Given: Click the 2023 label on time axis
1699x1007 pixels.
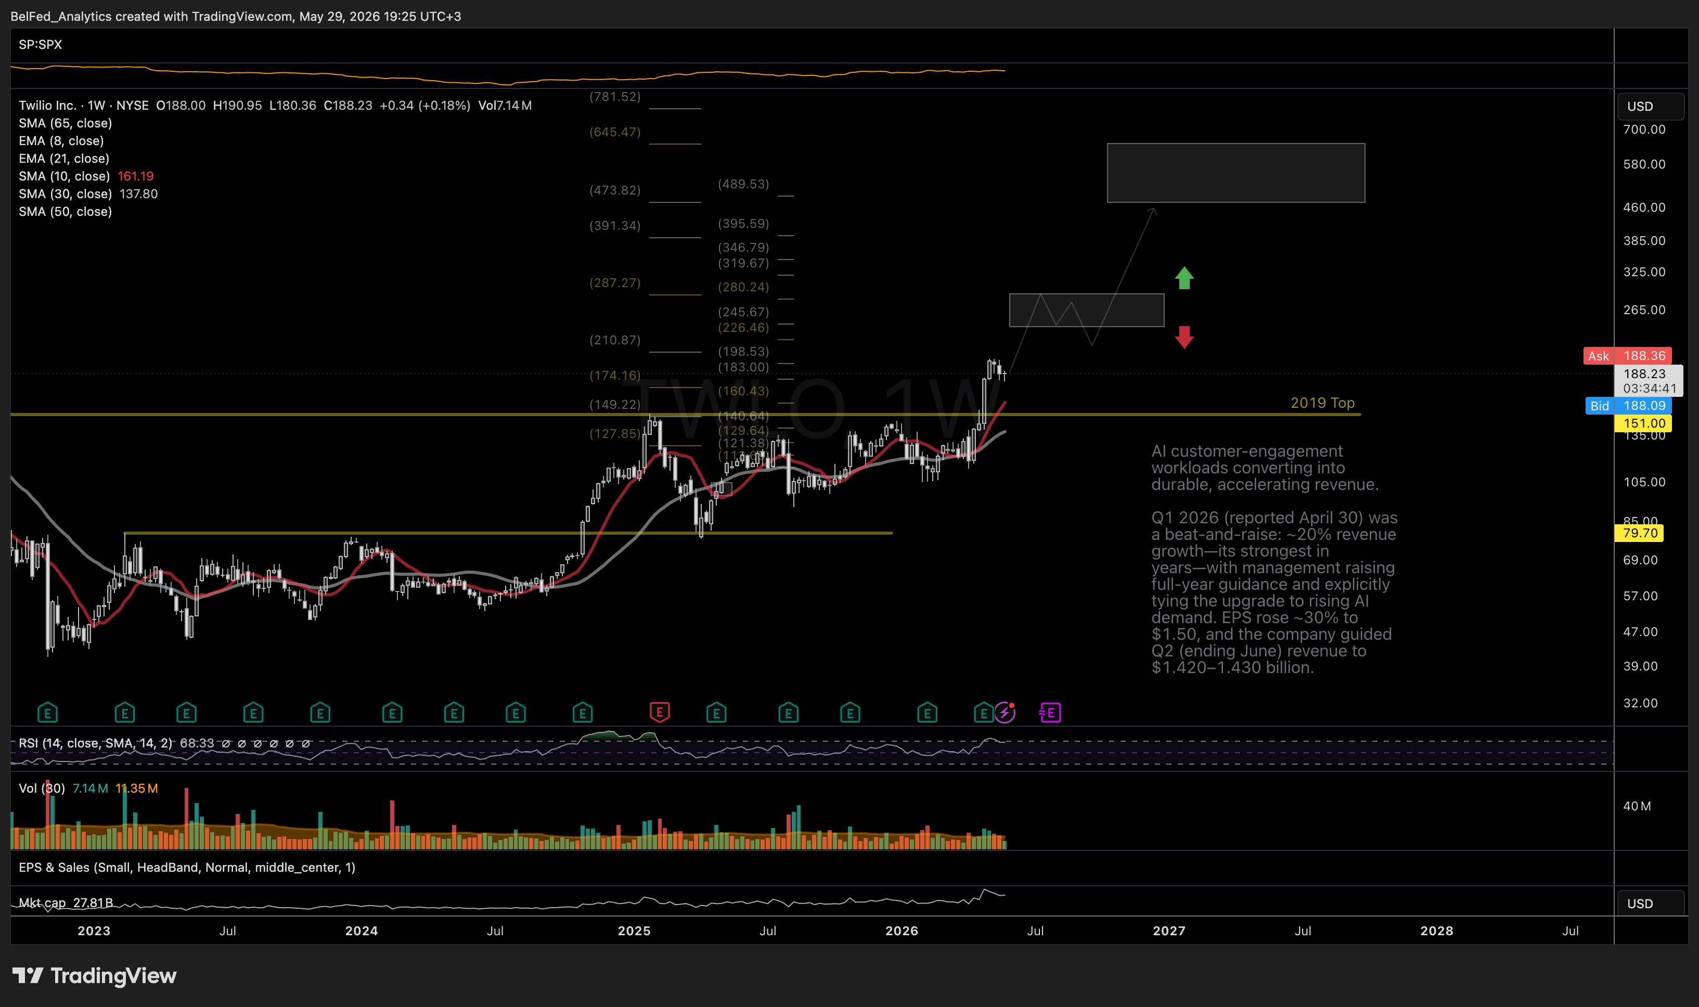Looking at the screenshot, I should coord(94,931).
